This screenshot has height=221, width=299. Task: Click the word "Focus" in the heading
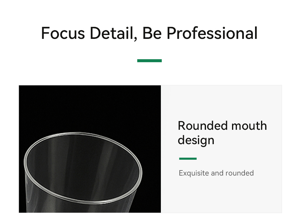(x=63, y=33)
